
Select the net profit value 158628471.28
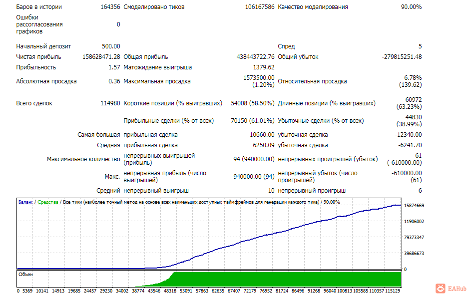click(101, 57)
